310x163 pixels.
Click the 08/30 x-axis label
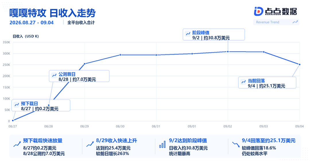(x=120, y=126)
